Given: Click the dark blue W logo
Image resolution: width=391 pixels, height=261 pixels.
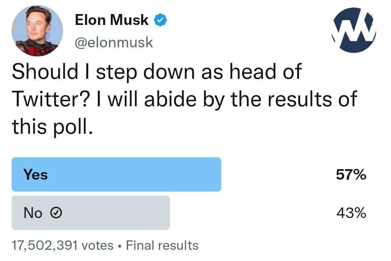Looking at the screenshot, I should coord(354,30).
